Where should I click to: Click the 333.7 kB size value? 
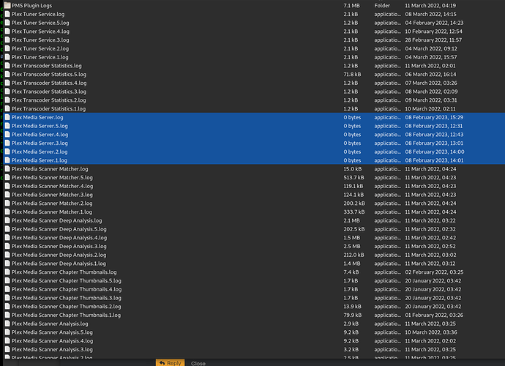coord(354,212)
